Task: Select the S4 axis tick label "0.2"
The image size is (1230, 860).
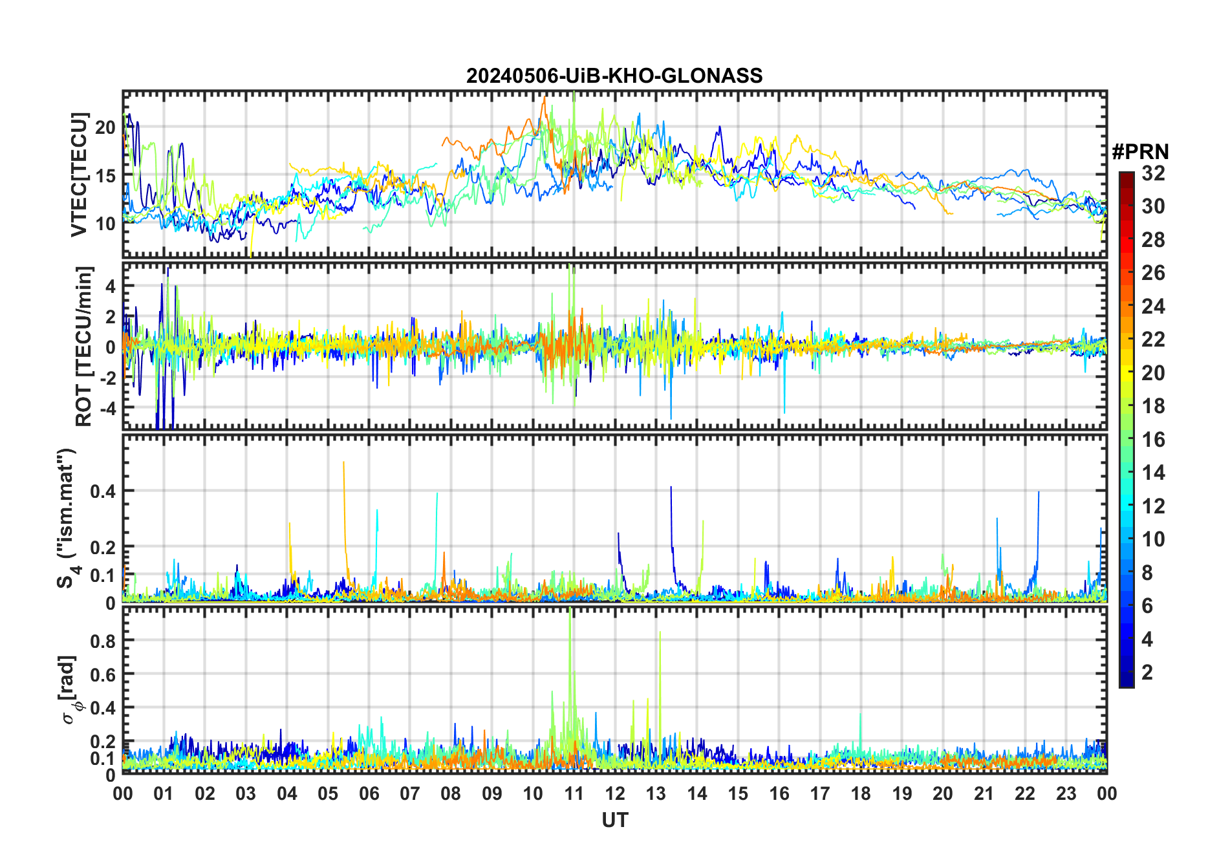Action: tap(103, 548)
